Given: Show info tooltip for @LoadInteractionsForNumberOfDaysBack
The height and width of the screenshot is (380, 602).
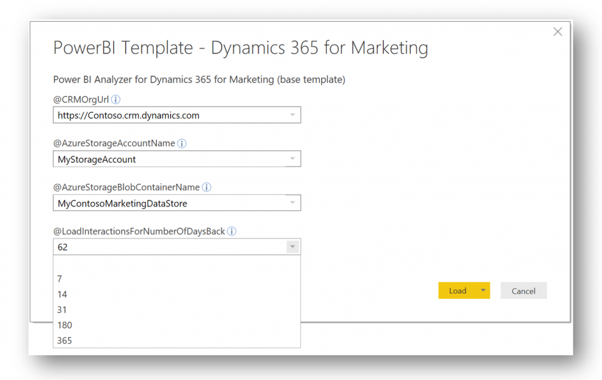Looking at the screenshot, I should click(x=232, y=231).
